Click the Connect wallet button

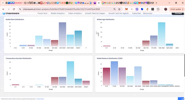tap(178, 13)
